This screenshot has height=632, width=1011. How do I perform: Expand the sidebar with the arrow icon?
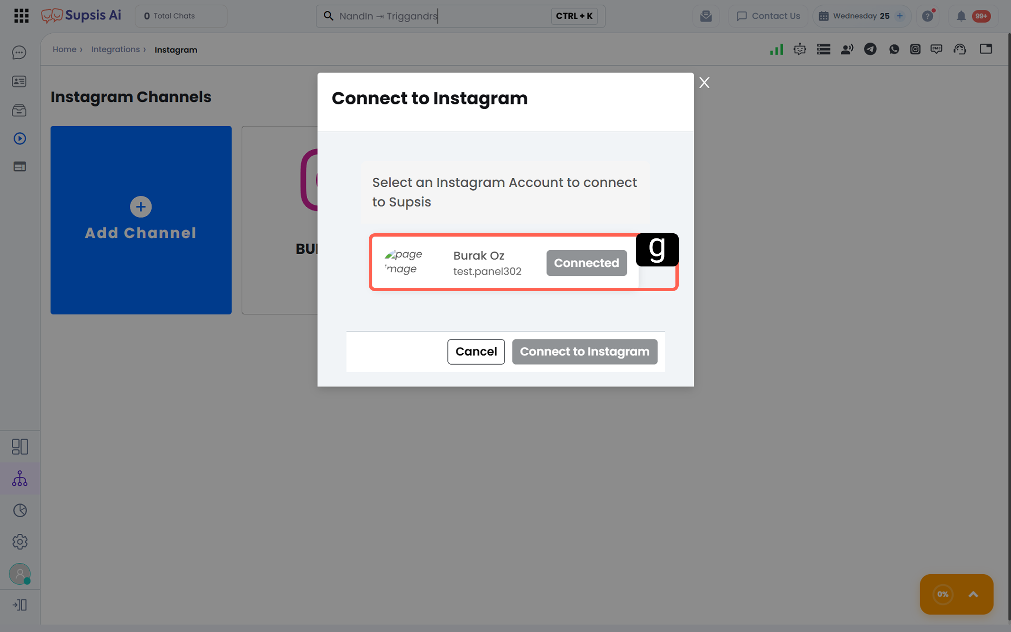pyautogui.click(x=19, y=605)
